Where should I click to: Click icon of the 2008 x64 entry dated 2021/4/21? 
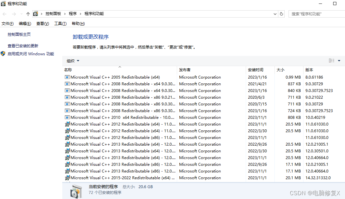(67, 84)
